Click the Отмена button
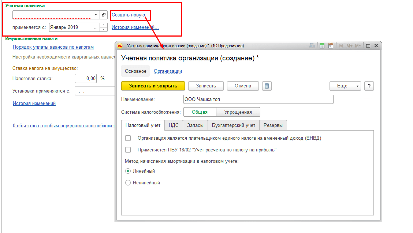The image size is (413, 233). tap(243, 86)
